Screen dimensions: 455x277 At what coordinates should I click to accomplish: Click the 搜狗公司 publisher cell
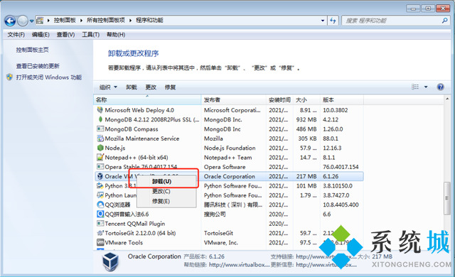point(215,214)
